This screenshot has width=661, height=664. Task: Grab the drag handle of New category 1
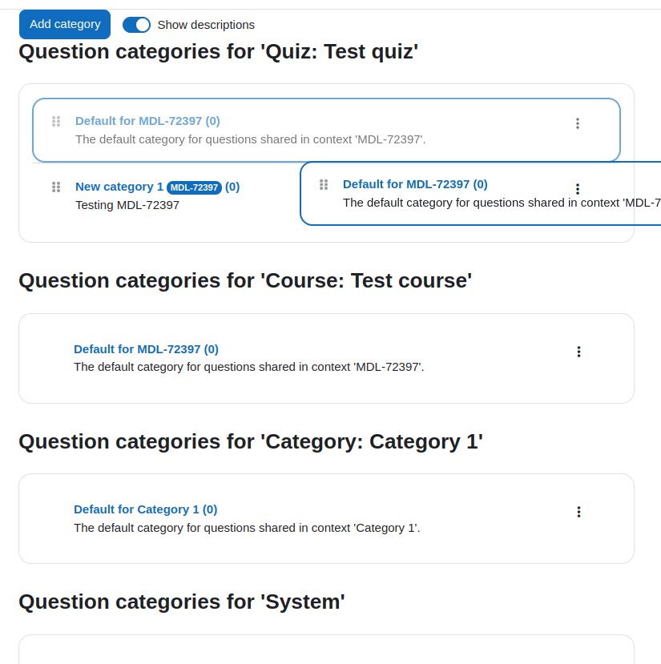coord(56,187)
